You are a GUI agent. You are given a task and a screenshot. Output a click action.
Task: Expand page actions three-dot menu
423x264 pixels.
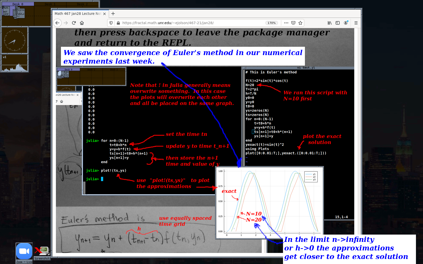coord(286,23)
